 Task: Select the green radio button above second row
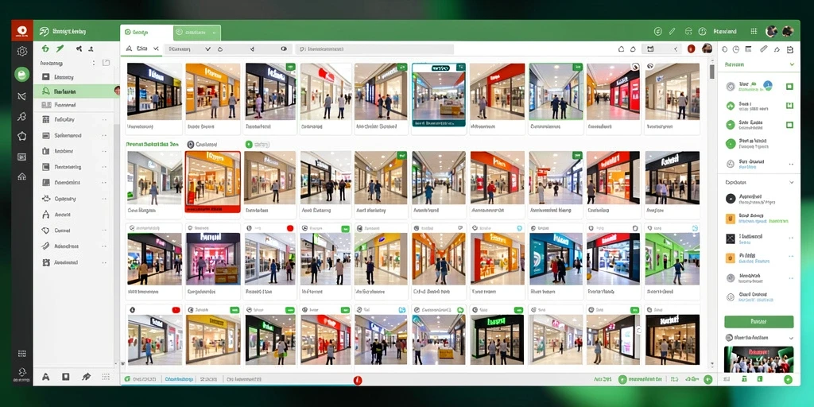[x=249, y=145]
